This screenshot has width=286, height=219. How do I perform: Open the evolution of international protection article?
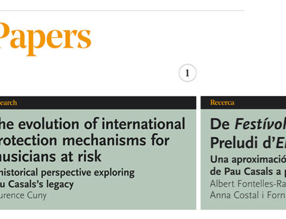click(93, 124)
